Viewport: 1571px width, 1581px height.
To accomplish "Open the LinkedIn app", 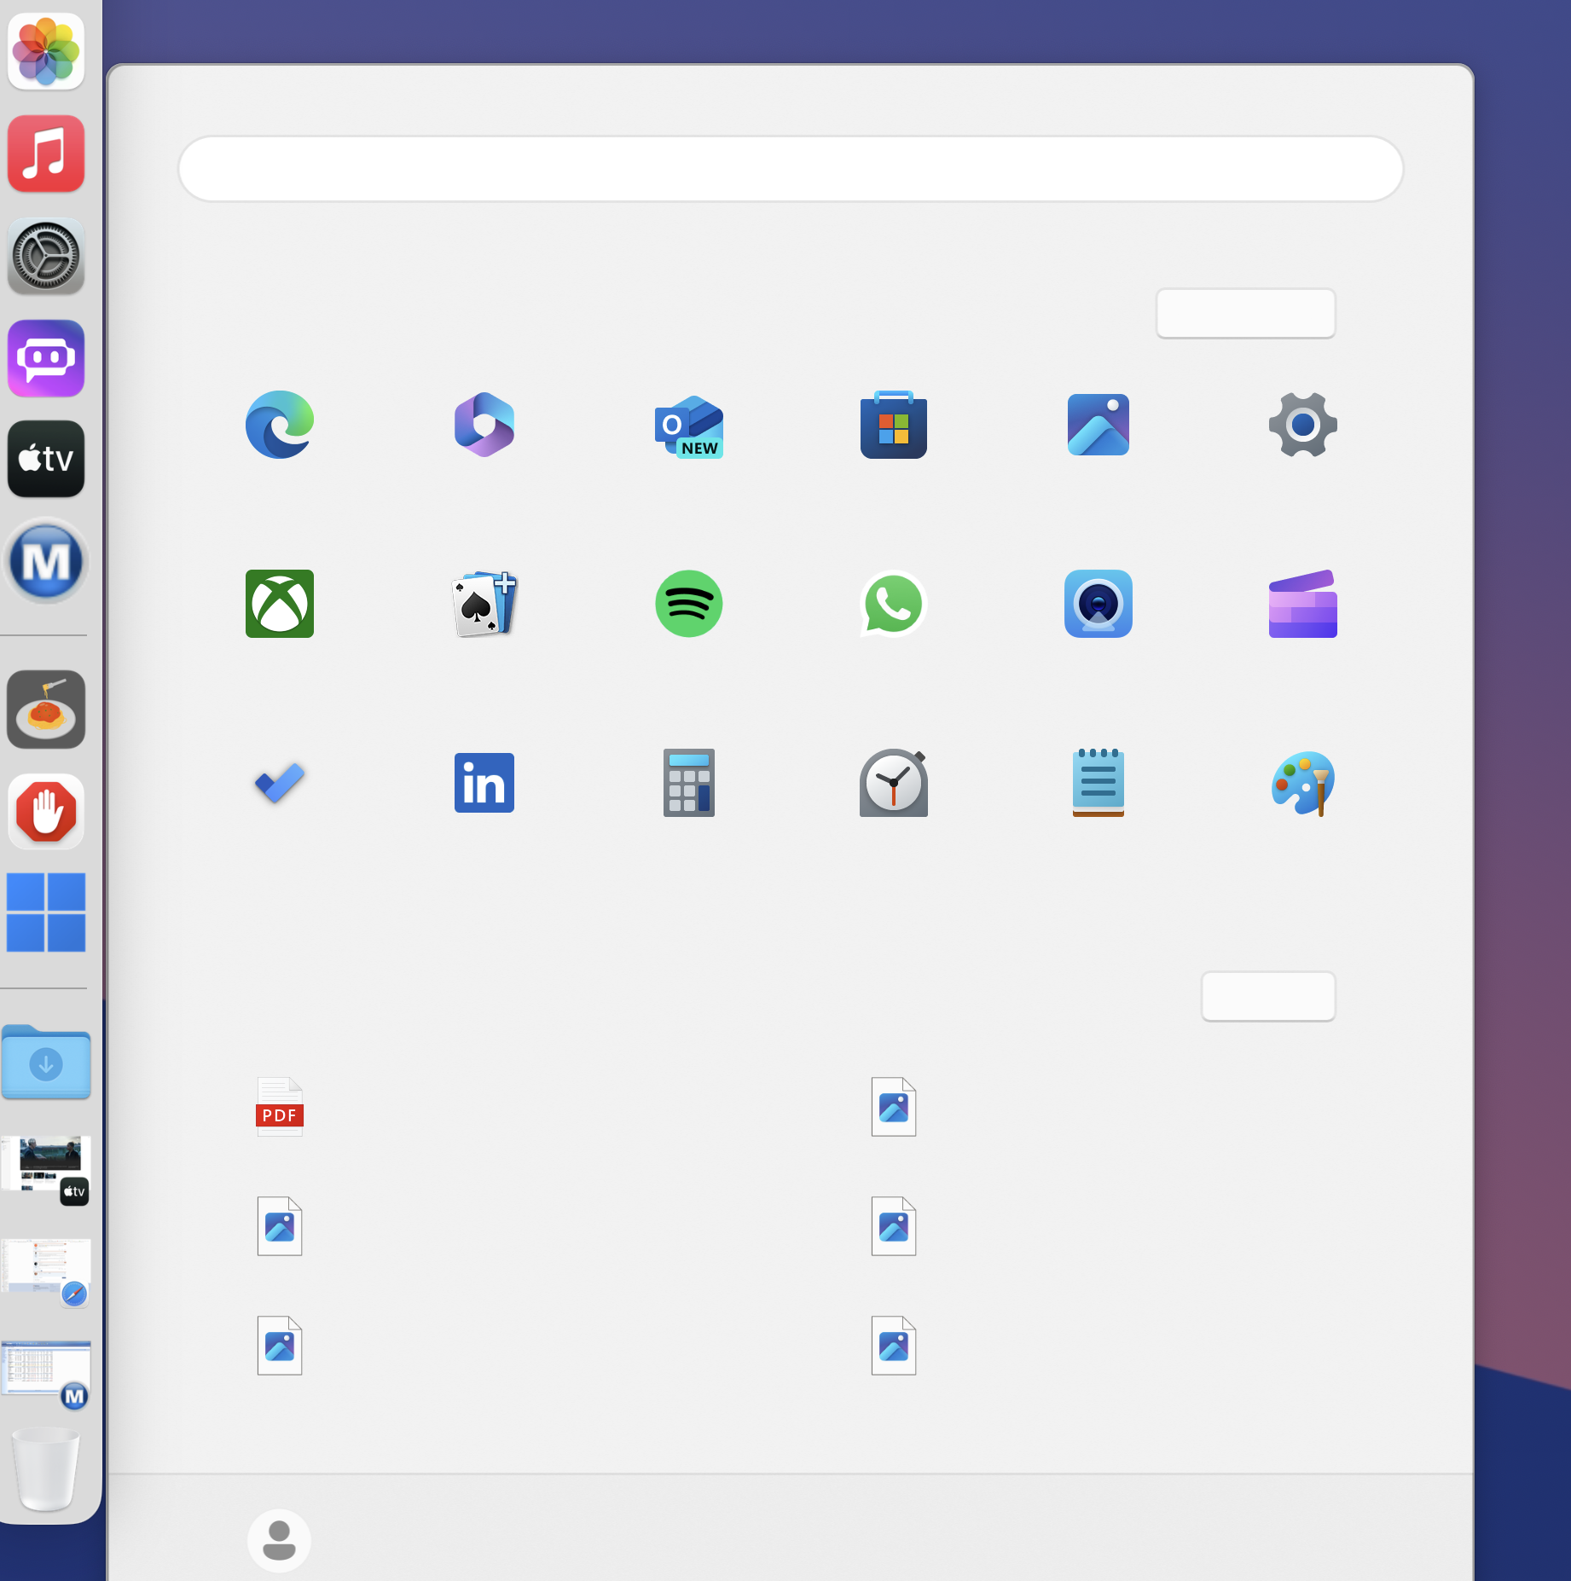I will coord(484,783).
